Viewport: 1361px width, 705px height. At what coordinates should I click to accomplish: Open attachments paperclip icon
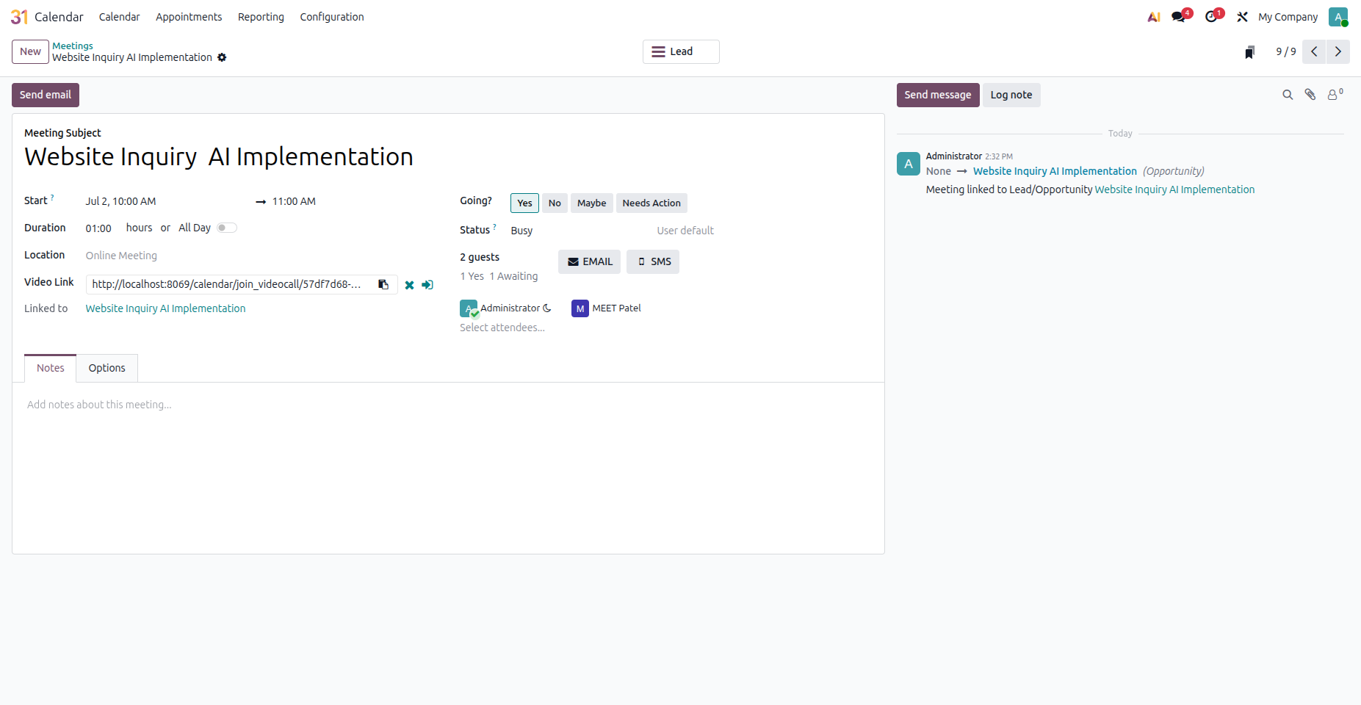pyautogui.click(x=1310, y=95)
